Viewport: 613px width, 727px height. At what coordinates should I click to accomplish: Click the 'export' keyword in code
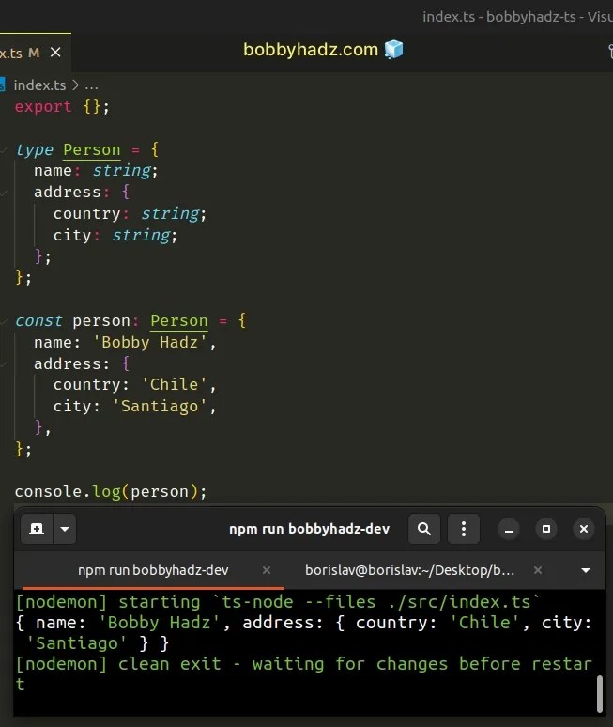point(43,107)
